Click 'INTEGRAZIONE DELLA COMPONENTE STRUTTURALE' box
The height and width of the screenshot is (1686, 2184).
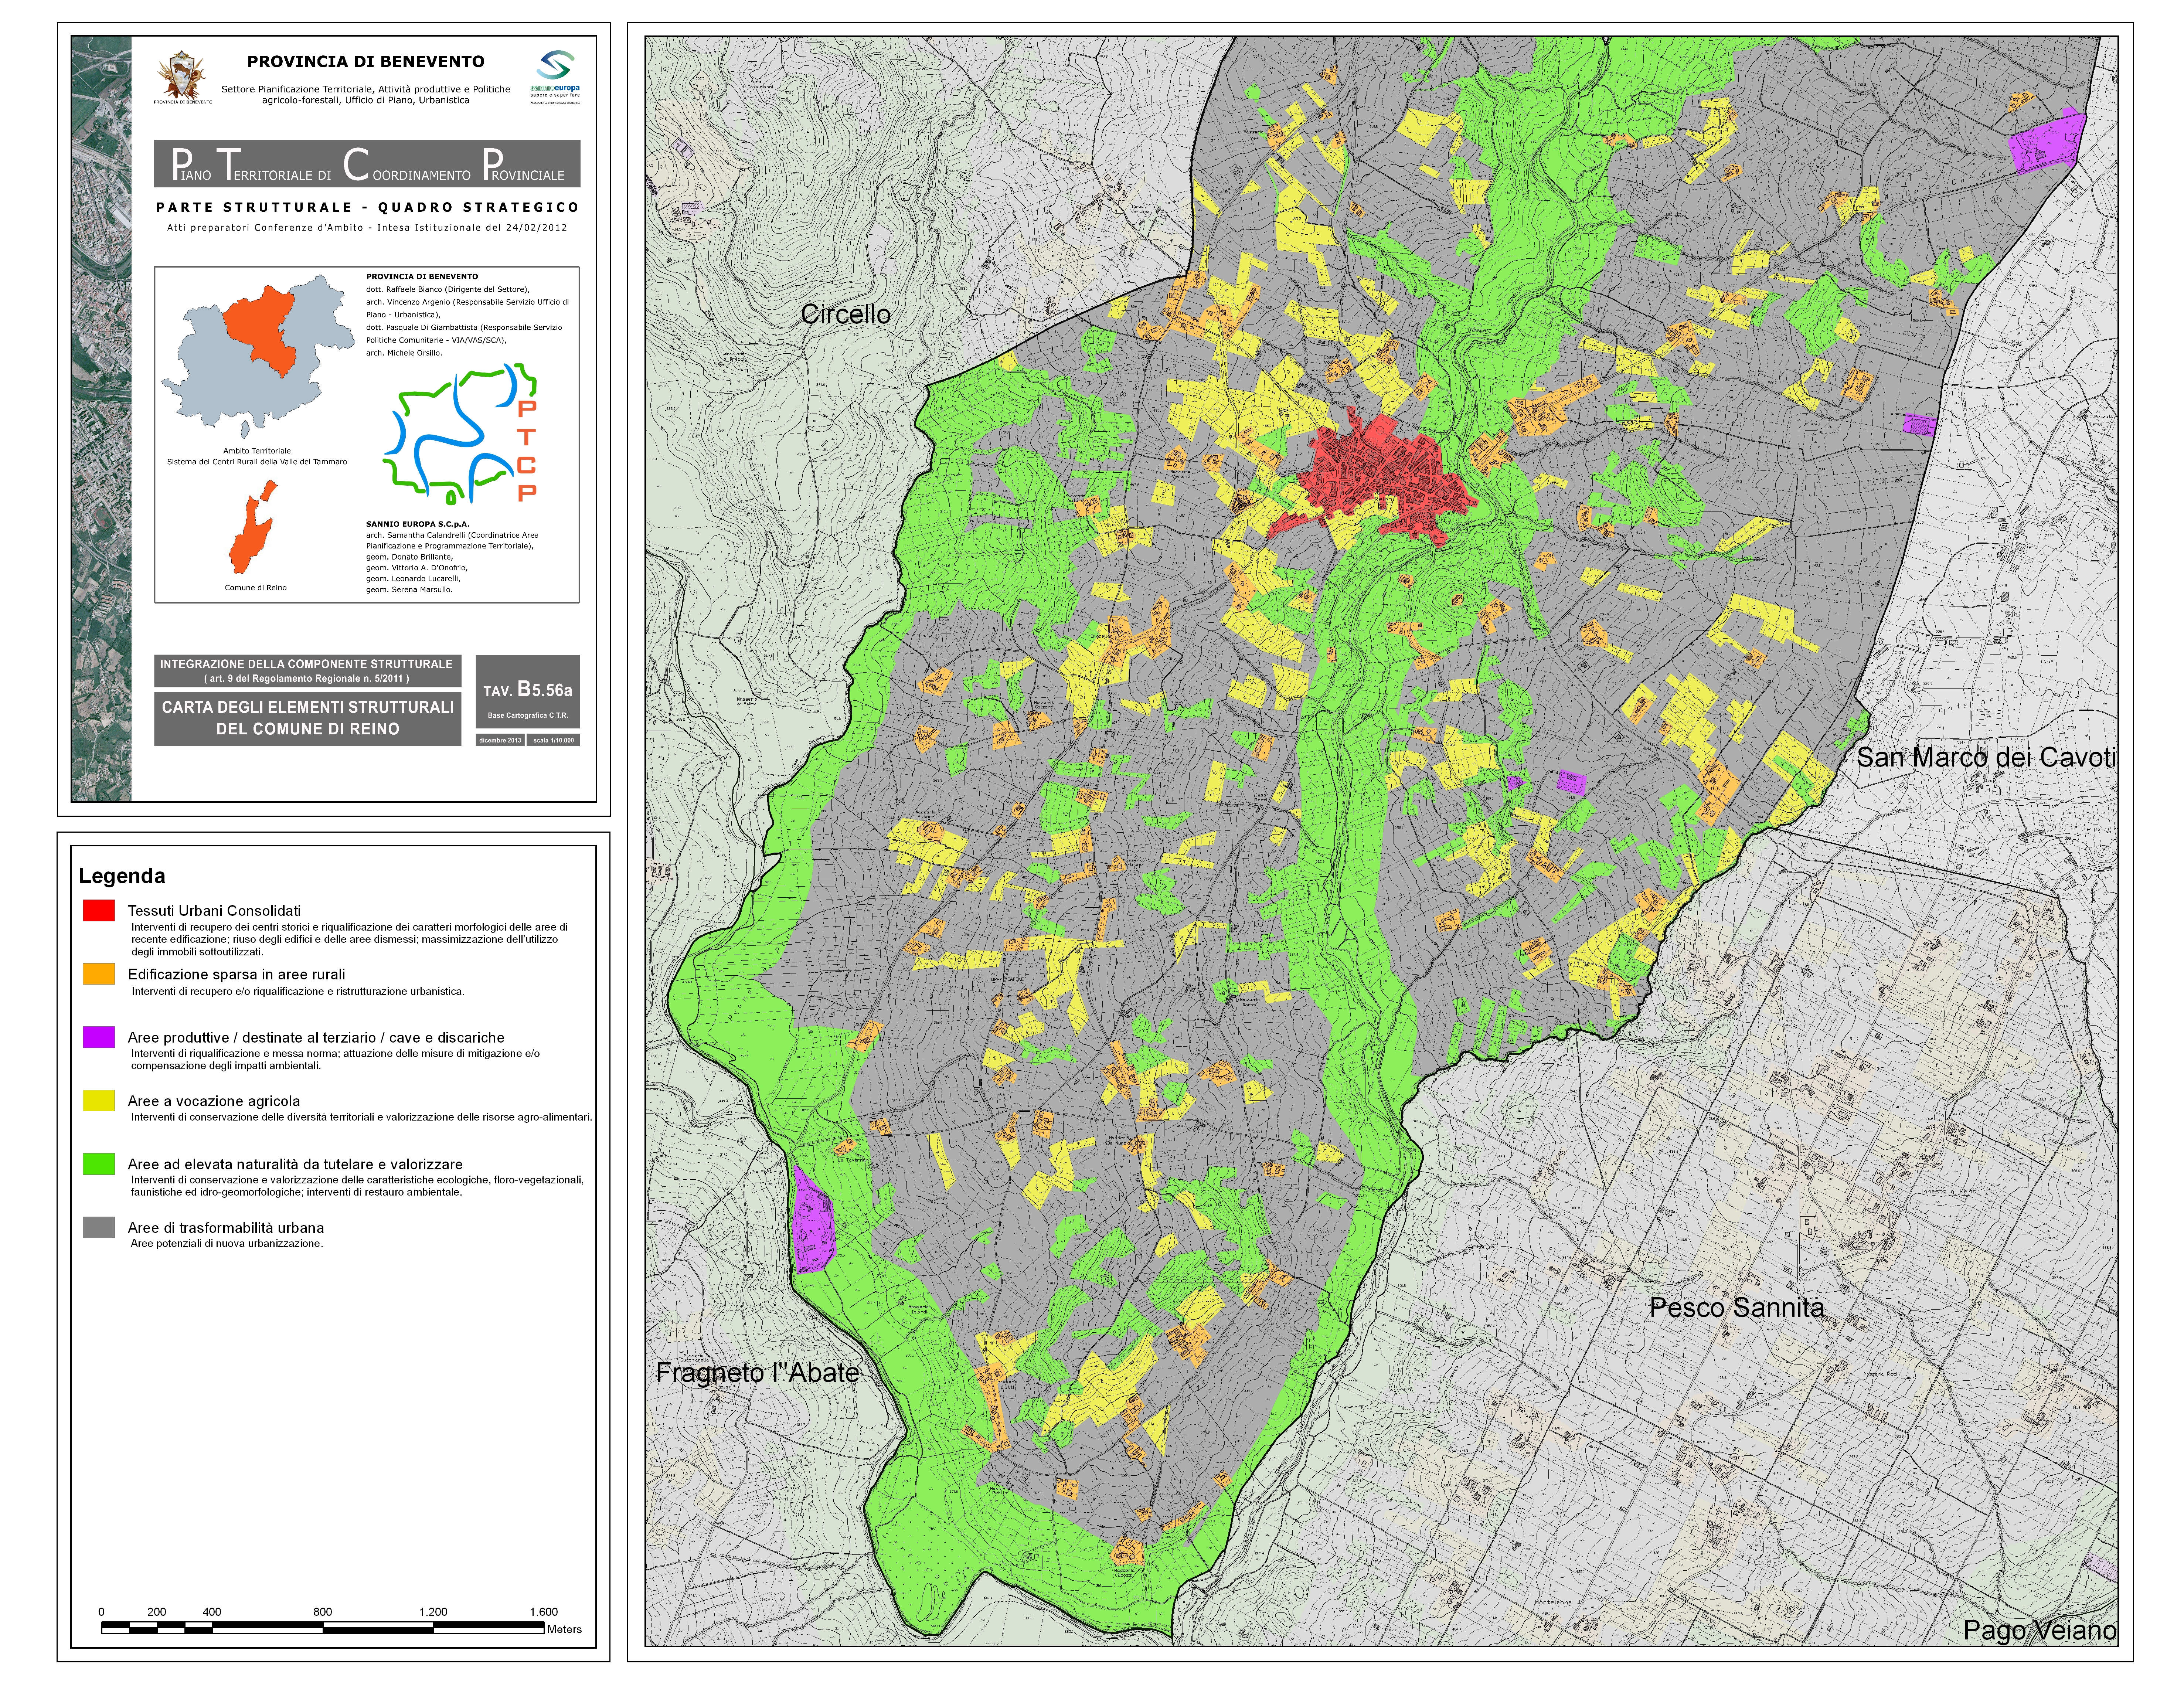307,671
